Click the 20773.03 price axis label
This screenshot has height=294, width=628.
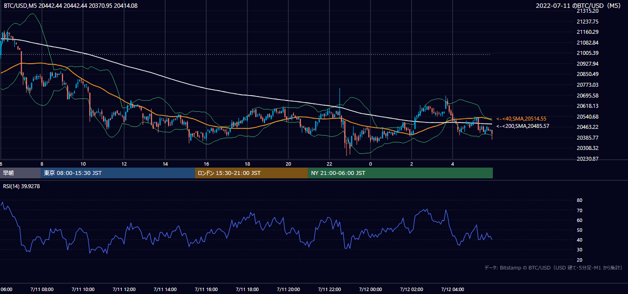tap(587, 85)
